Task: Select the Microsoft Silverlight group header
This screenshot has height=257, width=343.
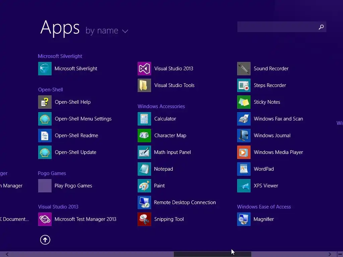Action: [60, 56]
